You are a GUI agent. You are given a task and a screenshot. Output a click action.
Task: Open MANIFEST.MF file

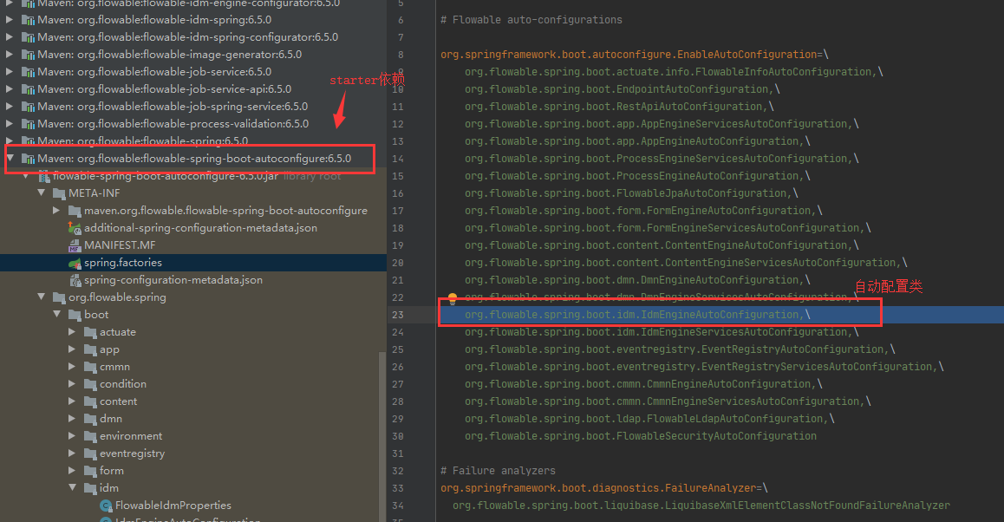pyautogui.click(x=119, y=245)
